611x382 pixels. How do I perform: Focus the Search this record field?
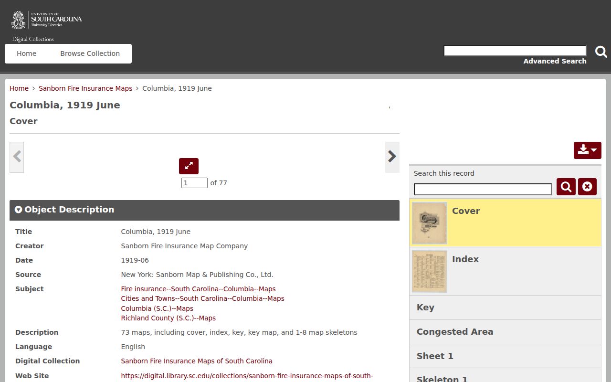483,190
